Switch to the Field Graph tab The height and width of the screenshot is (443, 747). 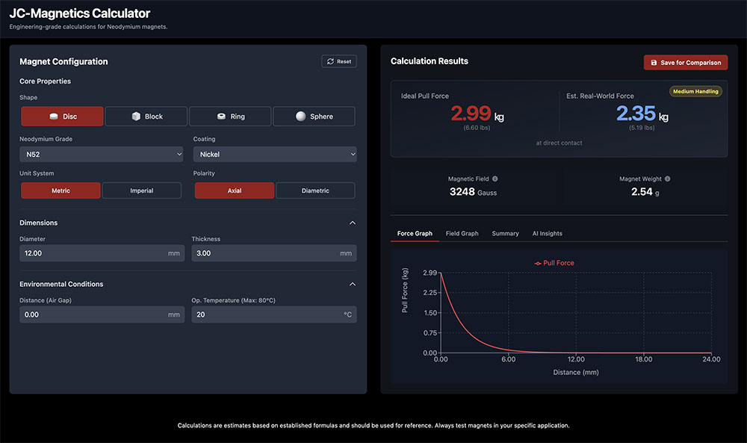(x=462, y=234)
